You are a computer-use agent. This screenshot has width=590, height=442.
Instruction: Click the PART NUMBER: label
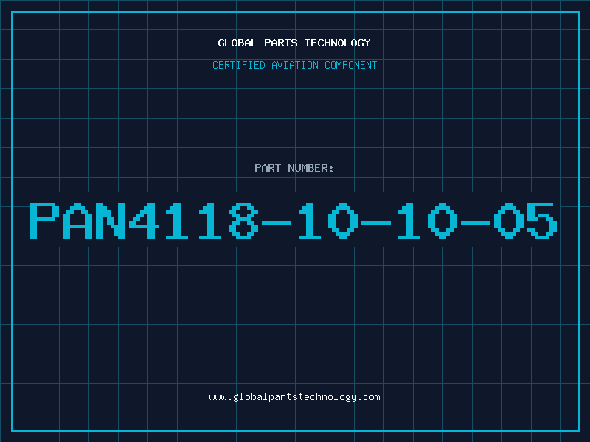click(294, 168)
